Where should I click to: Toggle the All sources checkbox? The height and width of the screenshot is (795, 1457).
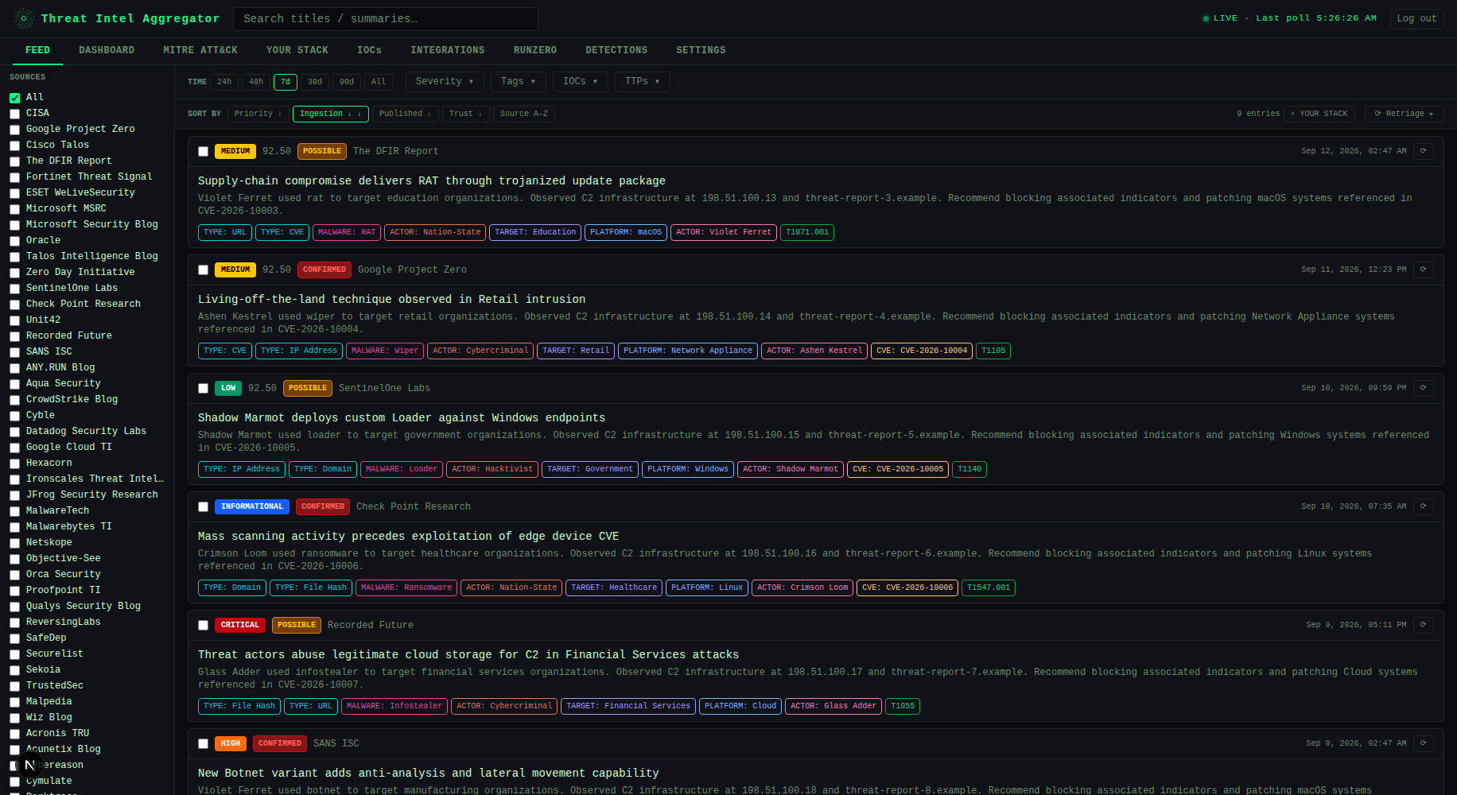click(14, 98)
